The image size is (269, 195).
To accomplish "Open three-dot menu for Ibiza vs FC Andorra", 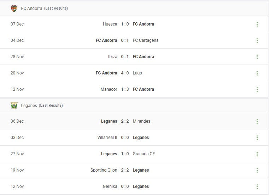I will tap(257, 57).
